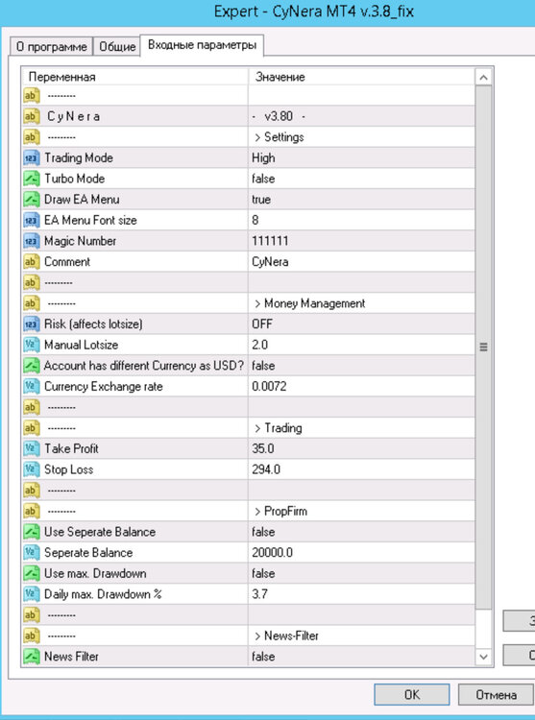The height and width of the screenshot is (720, 535).
Task: Click the icon beside Daily max. Drawdown %
Action: pyautogui.click(x=32, y=594)
